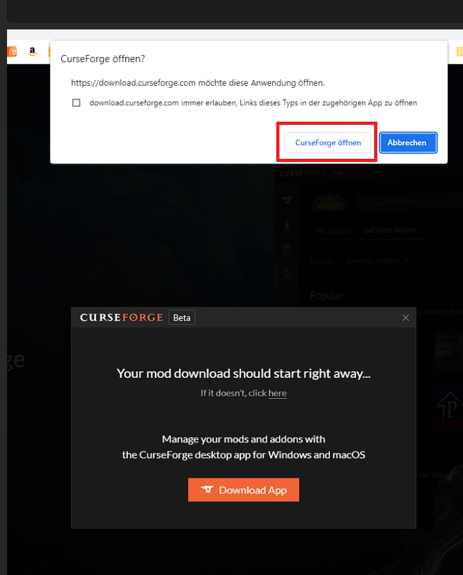Cancel with the Abbrechen button
This screenshot has height=575, width=463.
click(x=408, y=143)
